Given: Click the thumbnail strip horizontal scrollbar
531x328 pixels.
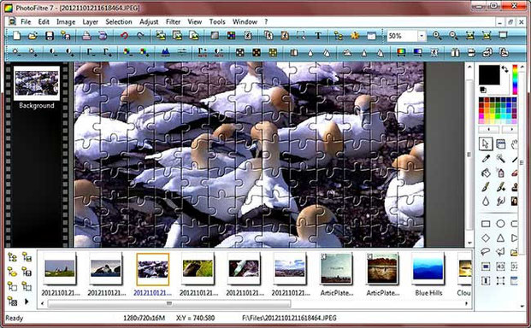Looking at the screenshot, I should click(169, 303).
